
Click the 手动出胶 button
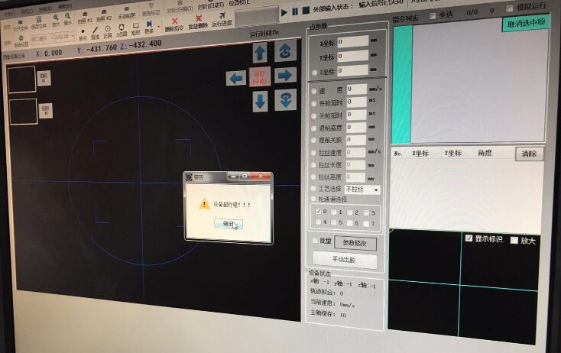pos(344,261)
